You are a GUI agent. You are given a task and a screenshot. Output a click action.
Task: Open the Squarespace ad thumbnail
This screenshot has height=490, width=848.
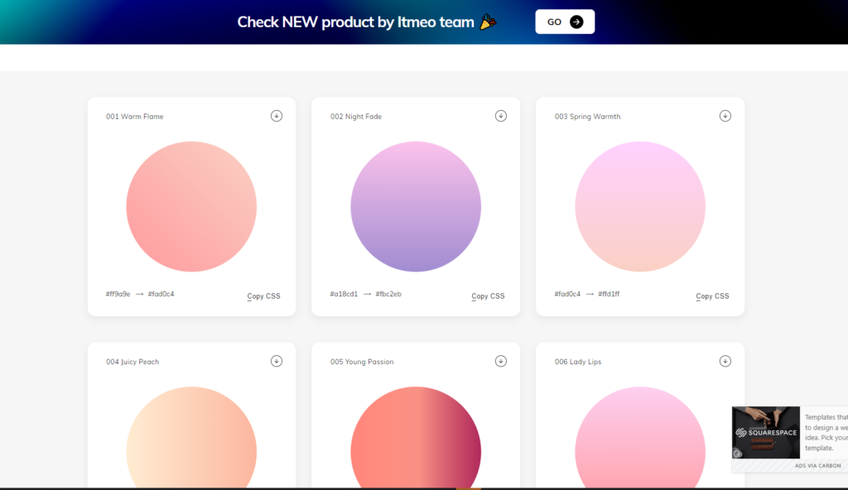coord(766,433)
